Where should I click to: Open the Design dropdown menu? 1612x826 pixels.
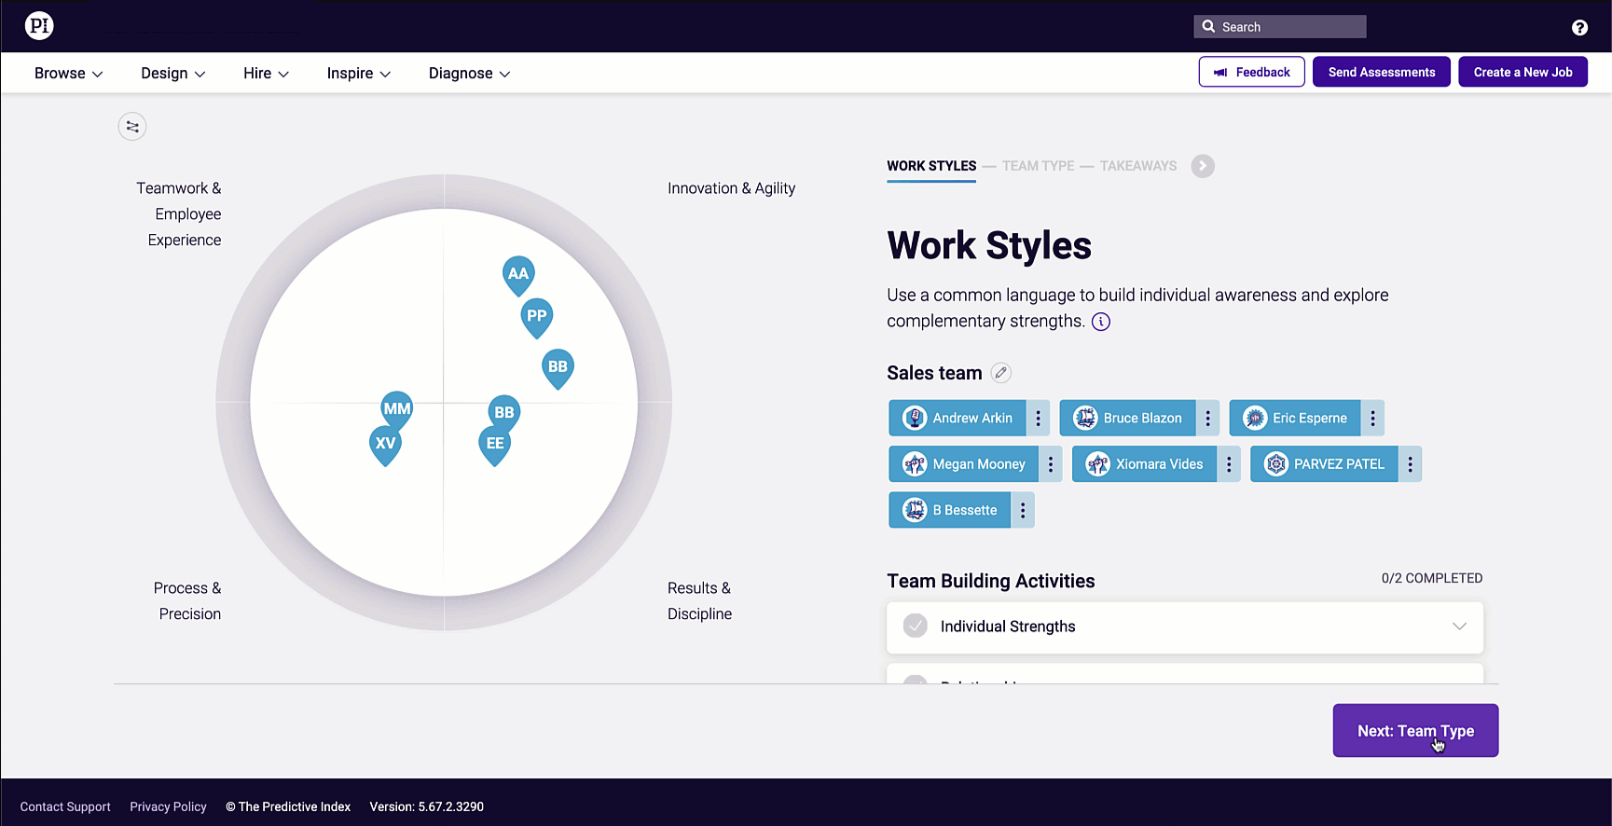pyautogui.click(x=173, y=73)
